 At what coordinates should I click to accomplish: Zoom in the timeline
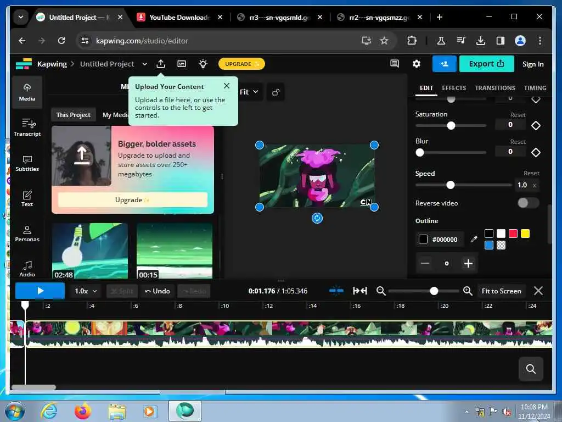tap(468, 291)
